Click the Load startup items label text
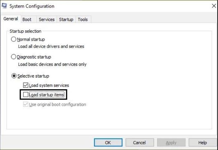The image size is (218, 150). point(47,95)
